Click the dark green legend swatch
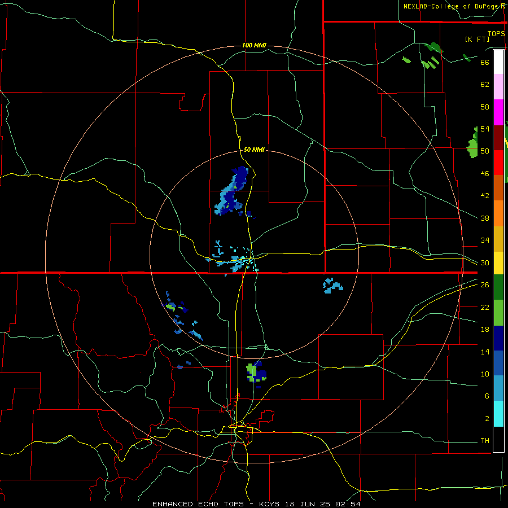Viewport: 508px width, 508px height. pos(498,287)
